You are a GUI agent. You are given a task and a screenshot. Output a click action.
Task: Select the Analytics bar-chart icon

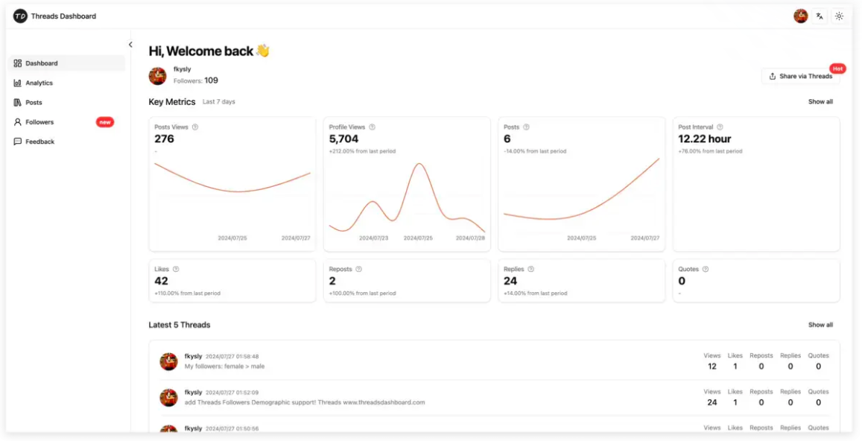coord(17,83)
